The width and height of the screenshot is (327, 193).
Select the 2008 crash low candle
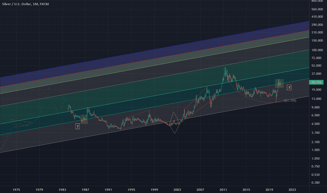click(211, 104)
